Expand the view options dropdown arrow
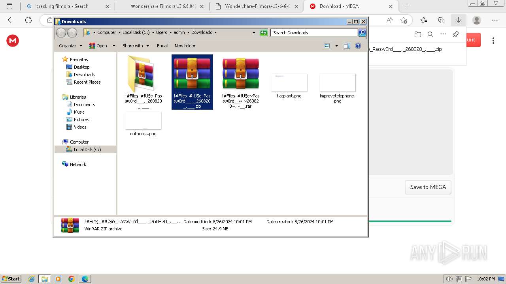506x284 pixels. click(x=336, y=46)
